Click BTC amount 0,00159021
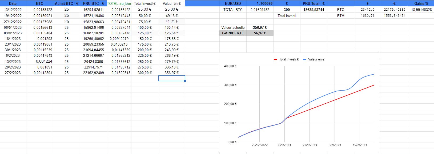434x154 pixels. [40, 16]
